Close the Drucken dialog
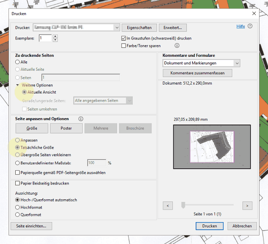268x244 pixels. point(254,14)
